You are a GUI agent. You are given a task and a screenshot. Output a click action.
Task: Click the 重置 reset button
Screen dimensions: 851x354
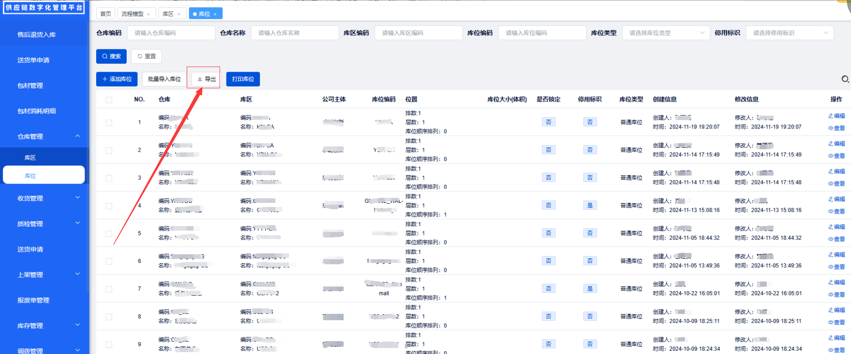146,56
